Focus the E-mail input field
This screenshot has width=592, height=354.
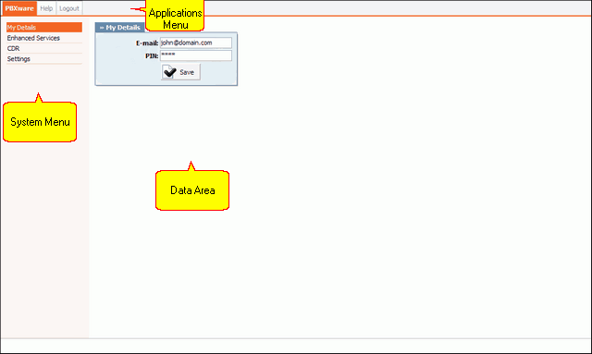195,43
